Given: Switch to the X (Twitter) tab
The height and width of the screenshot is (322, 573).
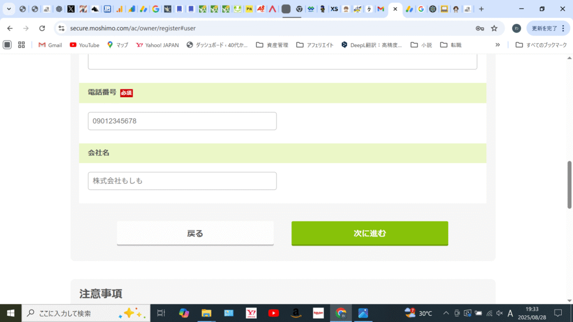Looking at the screenshot, I should [x=71, y=9].
